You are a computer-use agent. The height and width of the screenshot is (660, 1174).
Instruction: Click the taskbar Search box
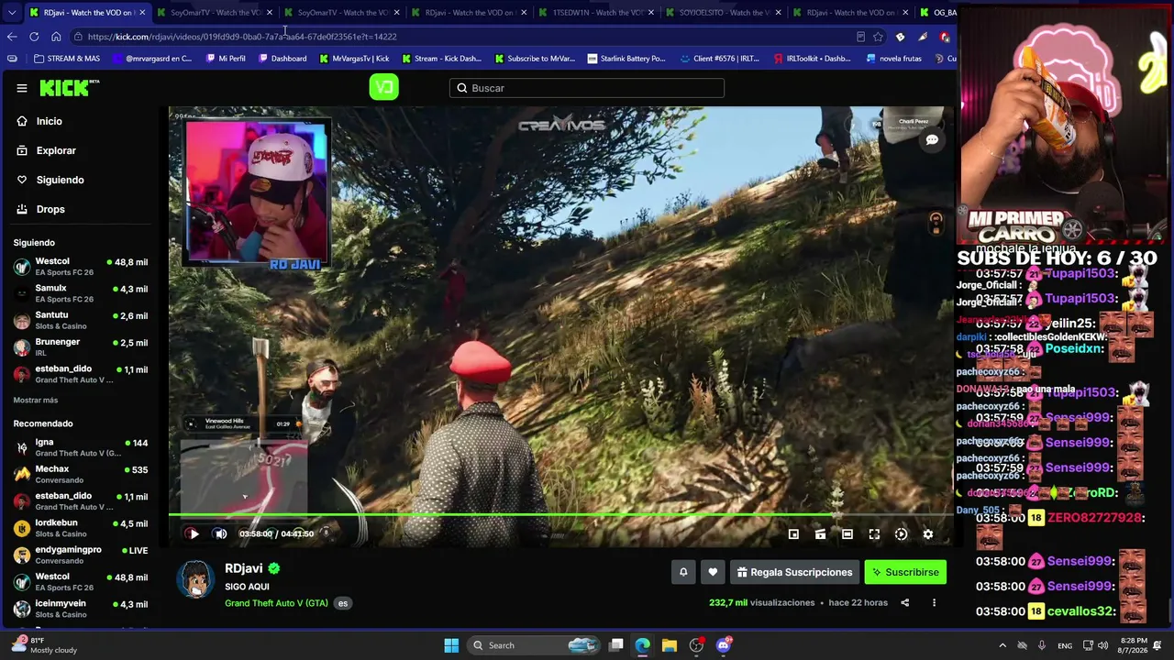click(x=534, y=645)
